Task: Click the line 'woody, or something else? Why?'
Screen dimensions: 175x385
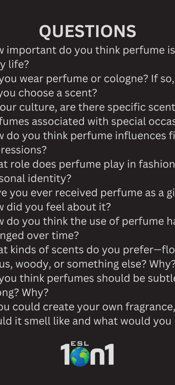Action: click(88, 264)
